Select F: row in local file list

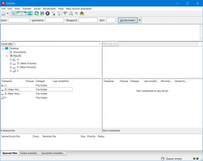(x=37, y=98)
